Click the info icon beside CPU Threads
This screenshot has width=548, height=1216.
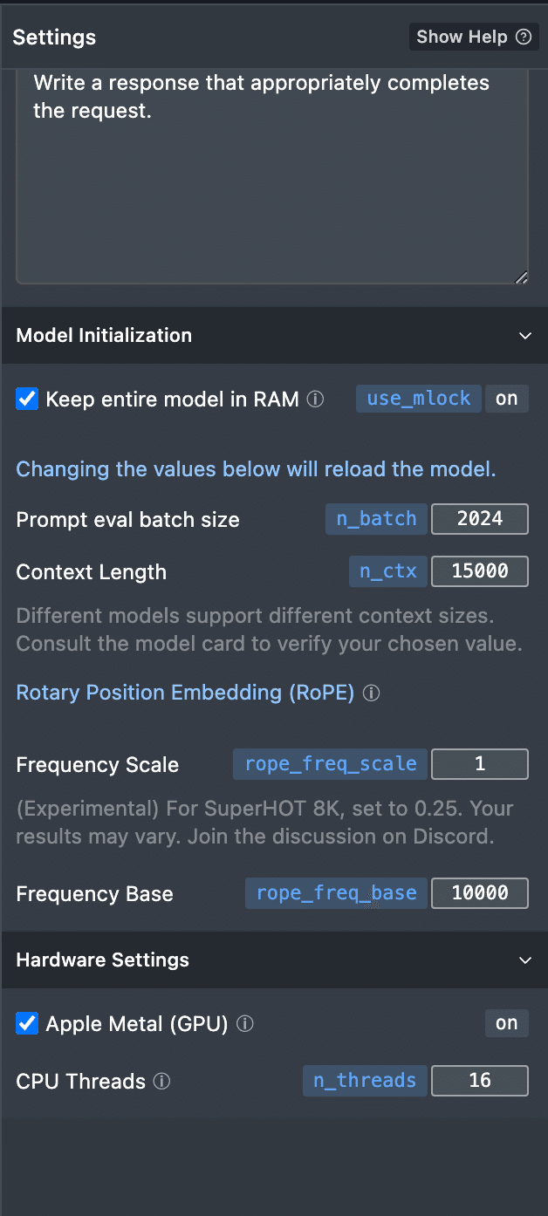click(161, 1082)
